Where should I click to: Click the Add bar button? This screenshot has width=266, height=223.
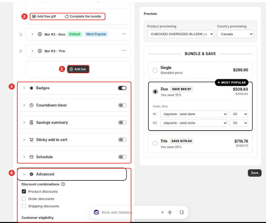click(x=78, y=69)
